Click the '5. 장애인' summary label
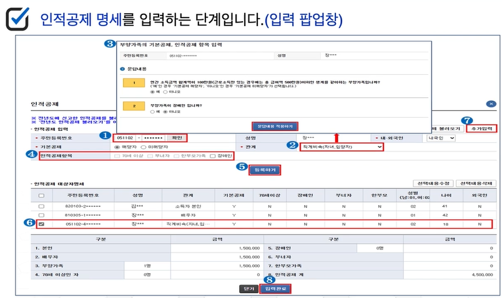The image size is (502, 298). (280, 248)
